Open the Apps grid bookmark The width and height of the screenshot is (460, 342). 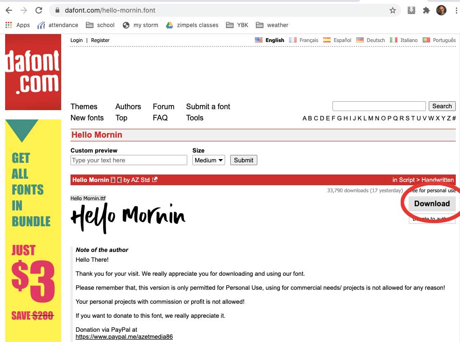point(18,25)
